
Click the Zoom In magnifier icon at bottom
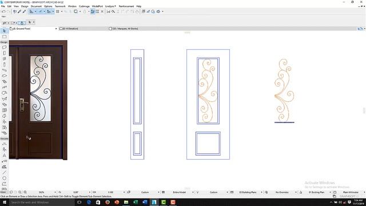20,192
